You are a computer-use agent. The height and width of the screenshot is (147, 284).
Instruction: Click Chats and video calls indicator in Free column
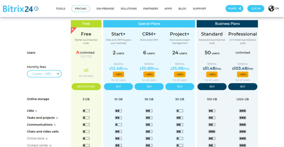pos(86,131)
